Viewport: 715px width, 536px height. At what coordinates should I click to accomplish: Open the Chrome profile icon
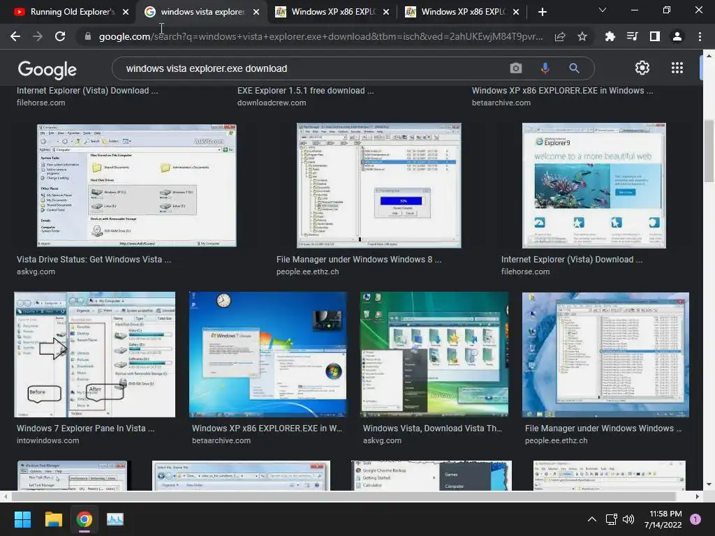tap(677, 36)
